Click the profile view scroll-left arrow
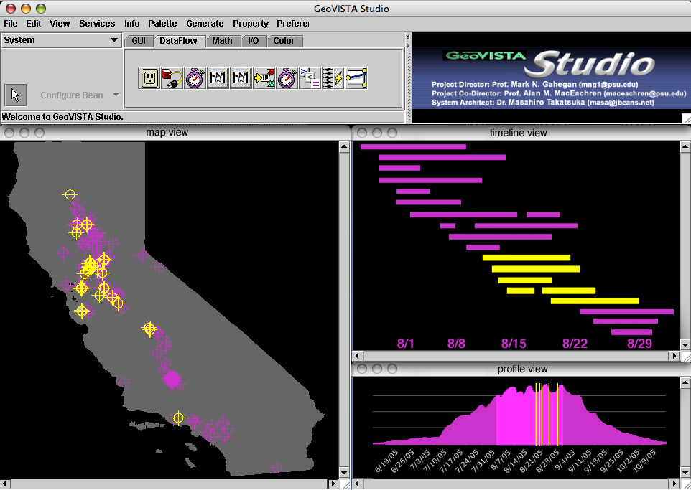 coord(358,484)
